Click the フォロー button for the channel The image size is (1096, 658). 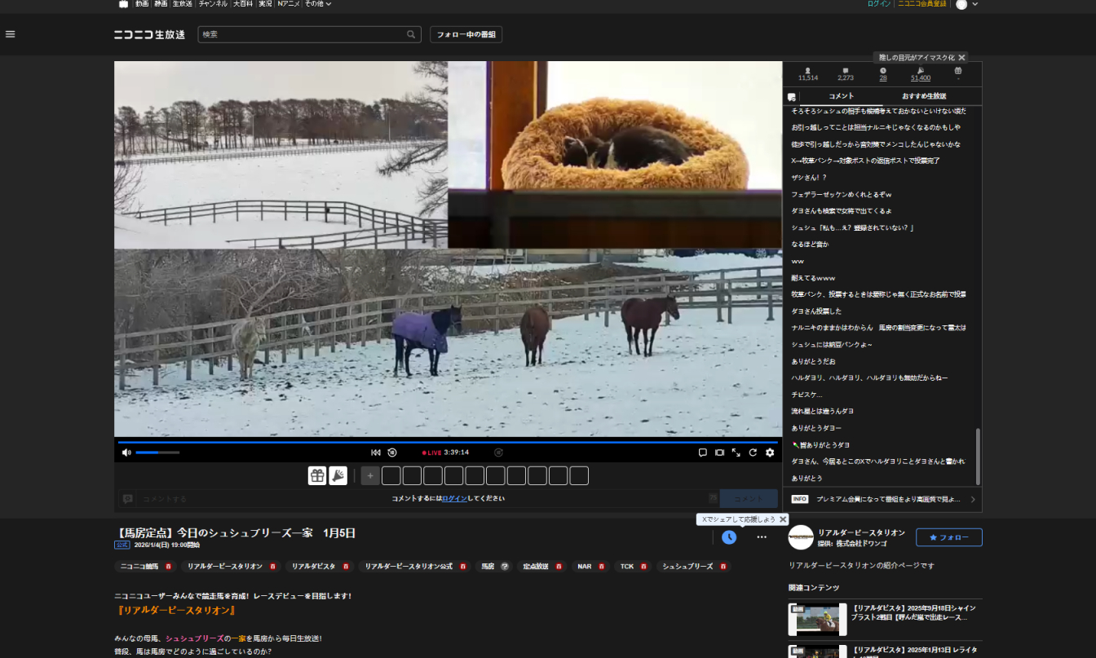tap(948, 537)
